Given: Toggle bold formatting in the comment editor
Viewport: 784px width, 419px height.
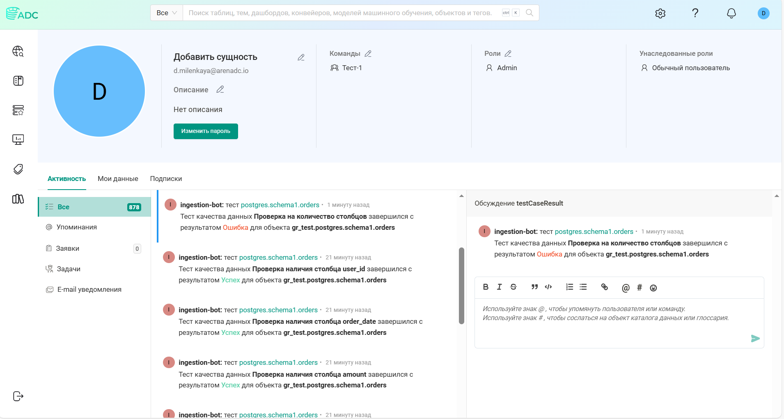Looking at the screenshot, I should (486, 287).
